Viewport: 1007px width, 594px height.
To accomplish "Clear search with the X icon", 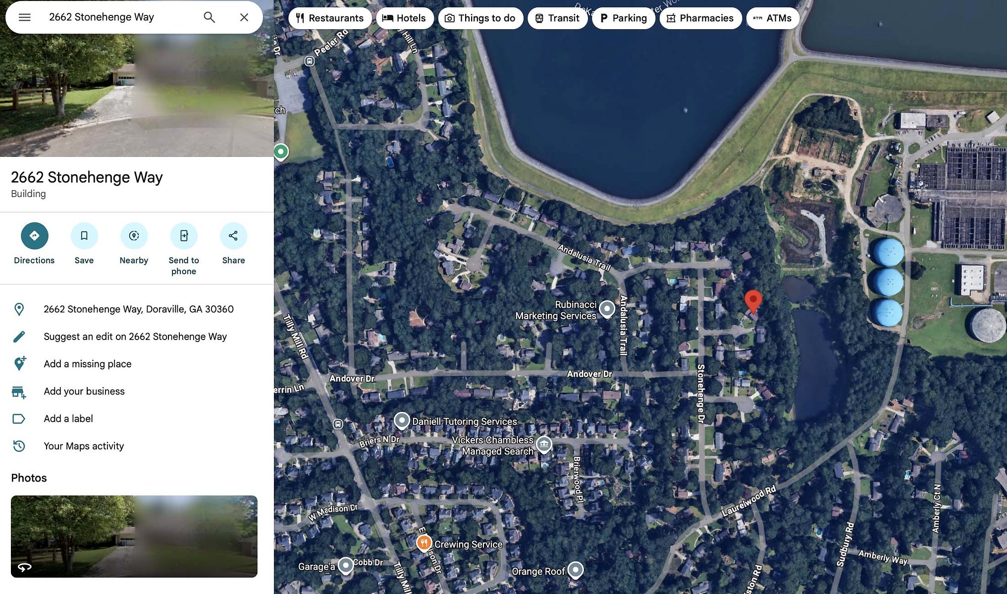I will pyautogui.click(x=244, y=17).
